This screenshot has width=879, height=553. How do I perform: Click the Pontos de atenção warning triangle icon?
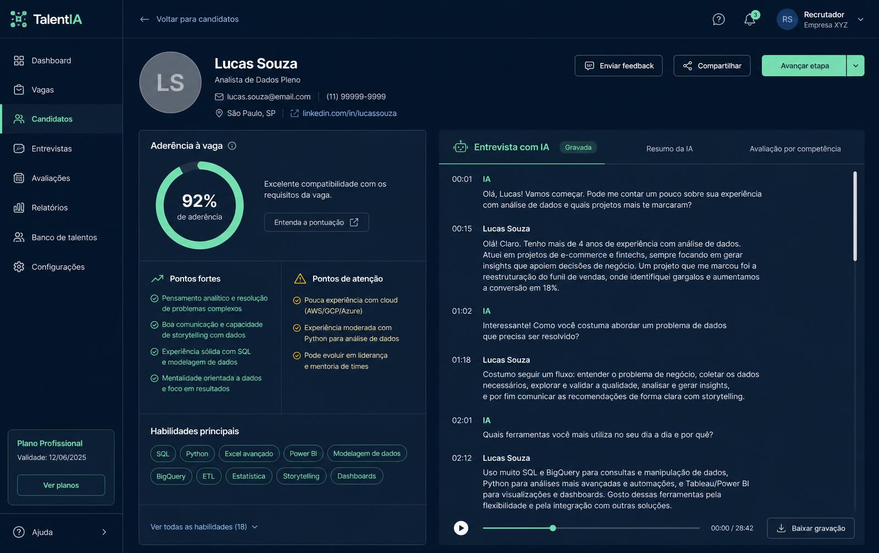(300, 279)
